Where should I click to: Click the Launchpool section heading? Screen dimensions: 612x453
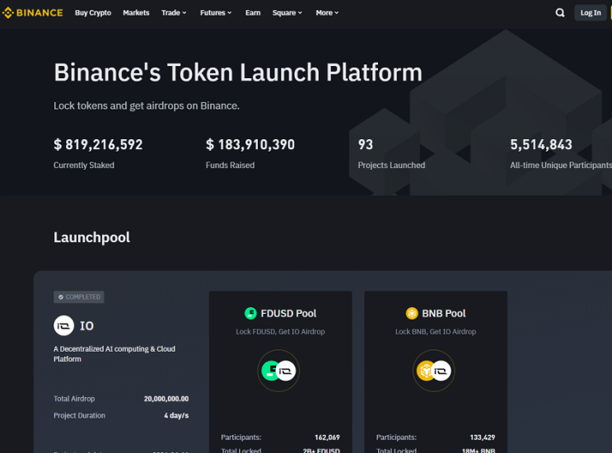pos(91,237)
